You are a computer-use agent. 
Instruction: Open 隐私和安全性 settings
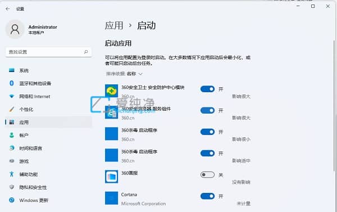(48, 187)
